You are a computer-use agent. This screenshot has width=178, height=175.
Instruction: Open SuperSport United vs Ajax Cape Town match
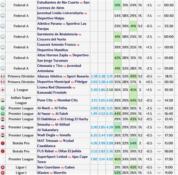62,159
